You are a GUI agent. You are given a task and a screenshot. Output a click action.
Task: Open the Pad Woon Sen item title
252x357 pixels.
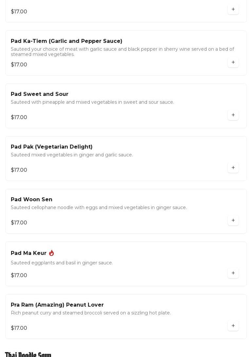click(31, 199)
